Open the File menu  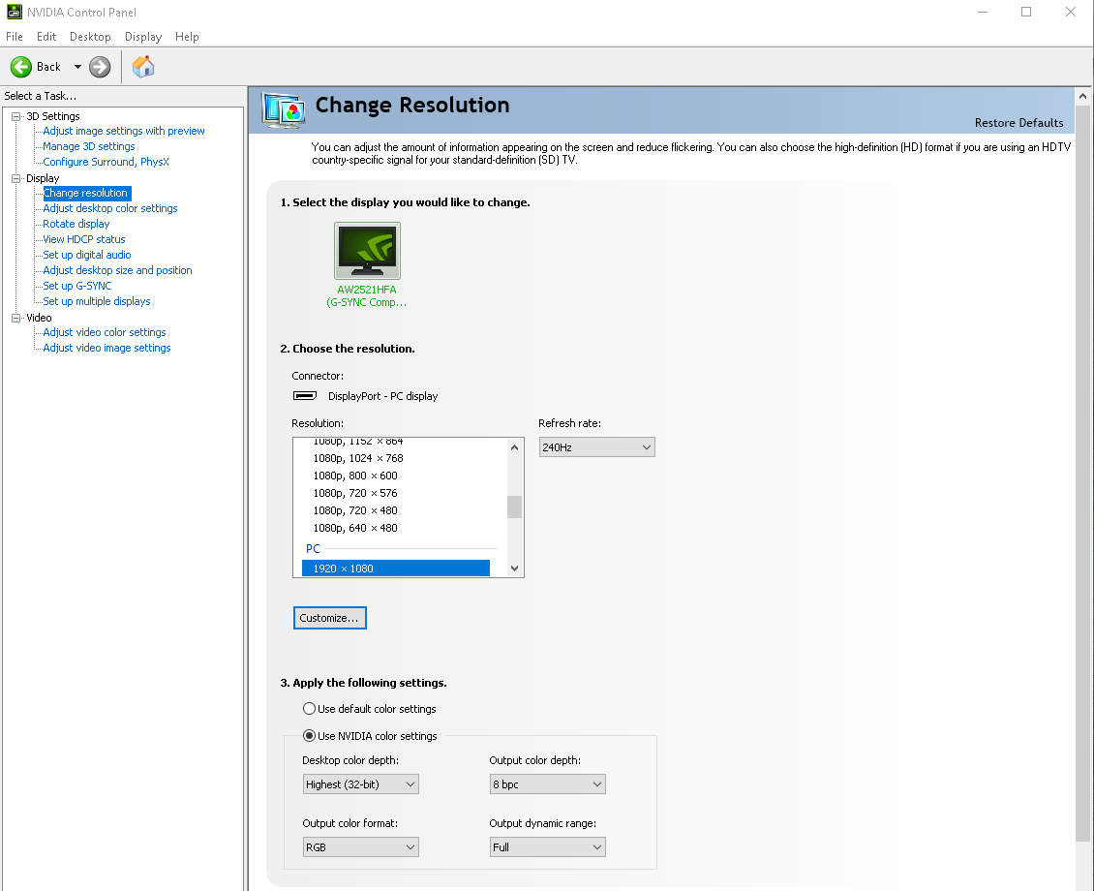tap(14, 36)
